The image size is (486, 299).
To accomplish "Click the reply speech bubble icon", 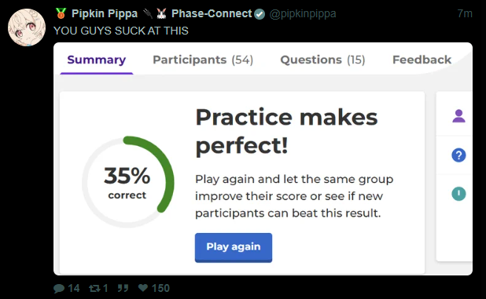I will [x=59, y=289].
